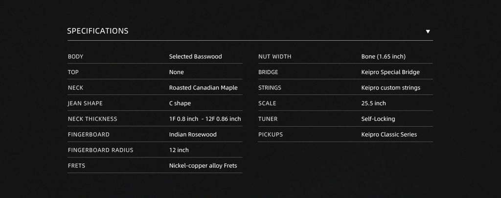Click the Roasted Canadian Maple neck value
The height and width of the screenshot is (198, 501).
tap(203, 88)
